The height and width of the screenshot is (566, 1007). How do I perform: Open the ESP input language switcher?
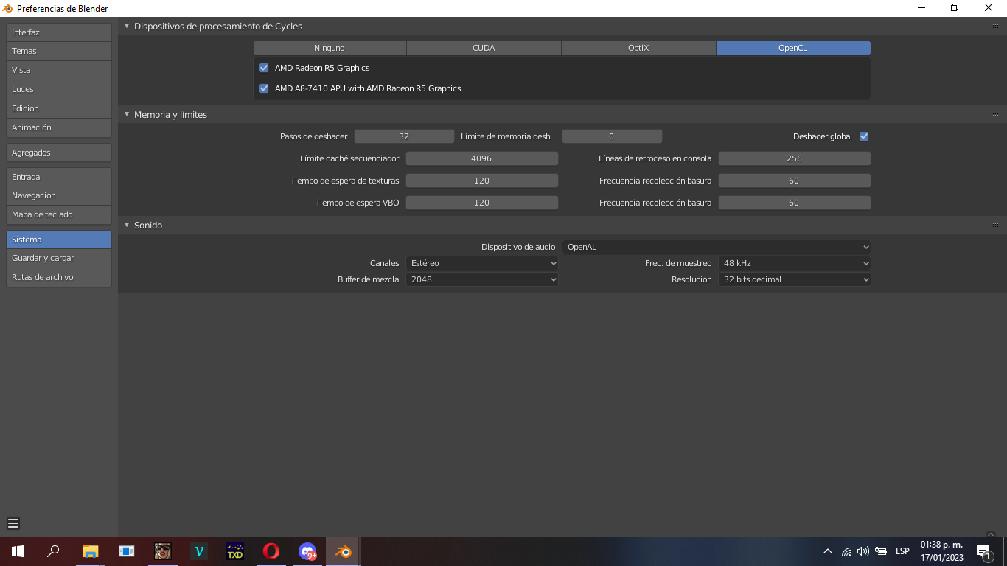(902, 551)
